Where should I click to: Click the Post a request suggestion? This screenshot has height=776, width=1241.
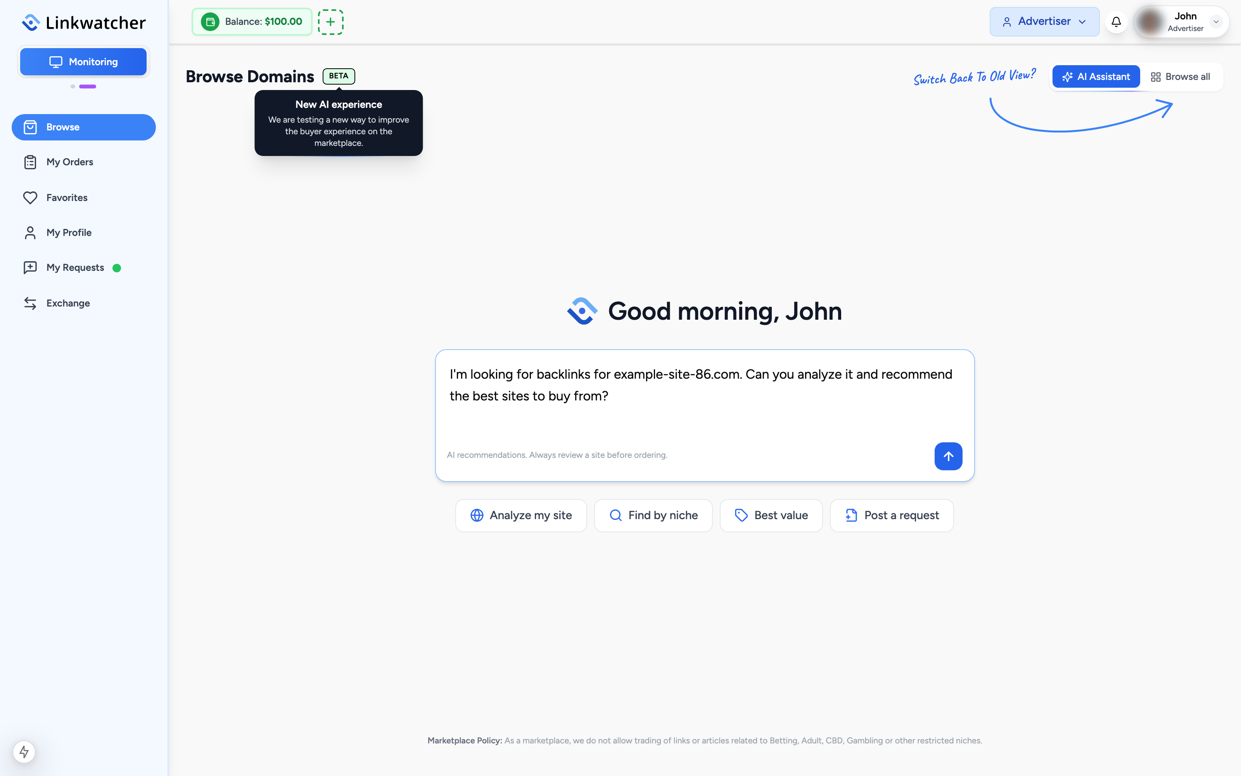point(892,515)
